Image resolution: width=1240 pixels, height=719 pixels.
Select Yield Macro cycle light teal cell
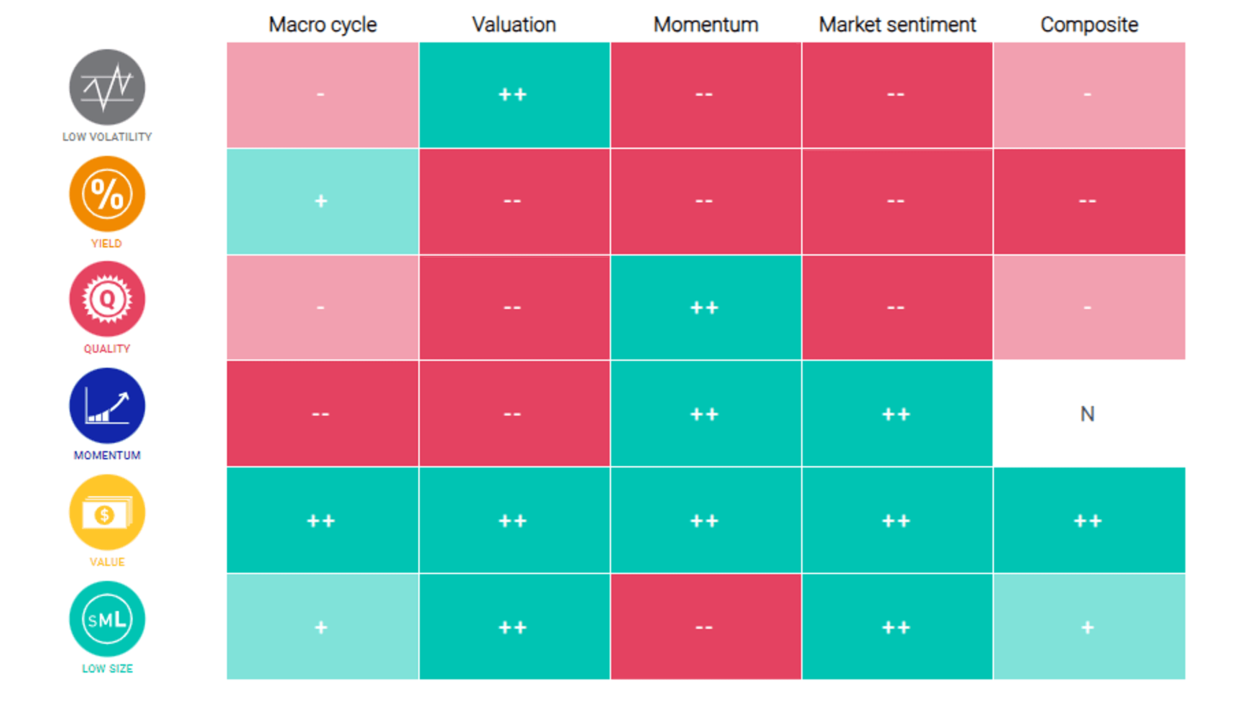coord(322,201)
